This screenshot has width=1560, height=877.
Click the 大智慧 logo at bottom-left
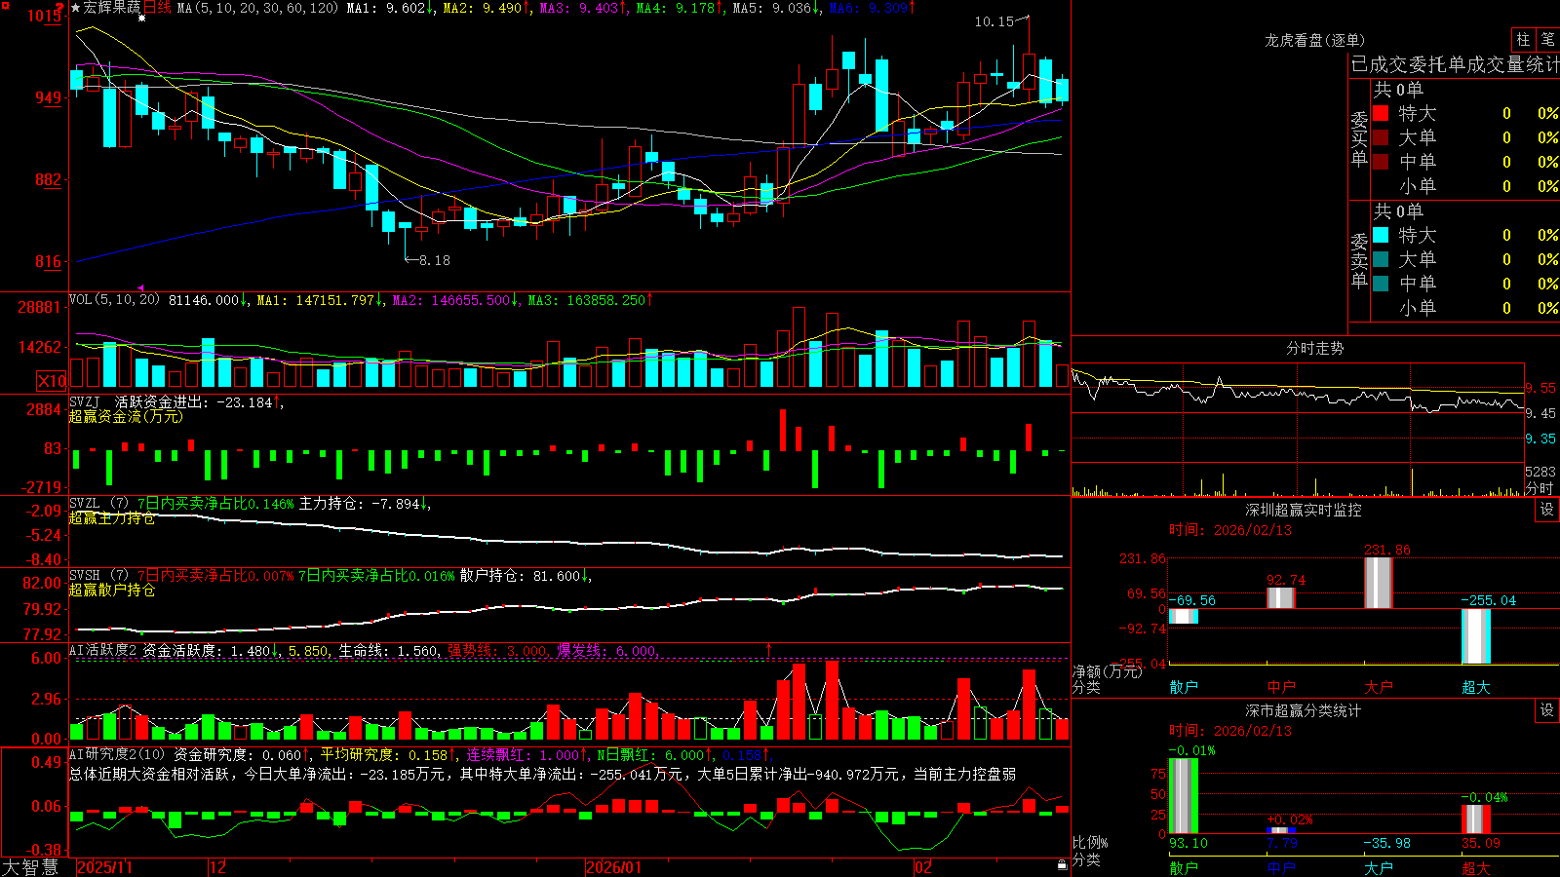[30, 867]
